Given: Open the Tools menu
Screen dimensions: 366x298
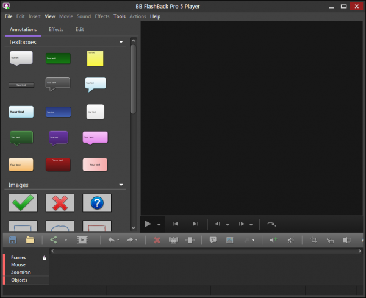Looking at the screenshot, I should tap(119, 16).
